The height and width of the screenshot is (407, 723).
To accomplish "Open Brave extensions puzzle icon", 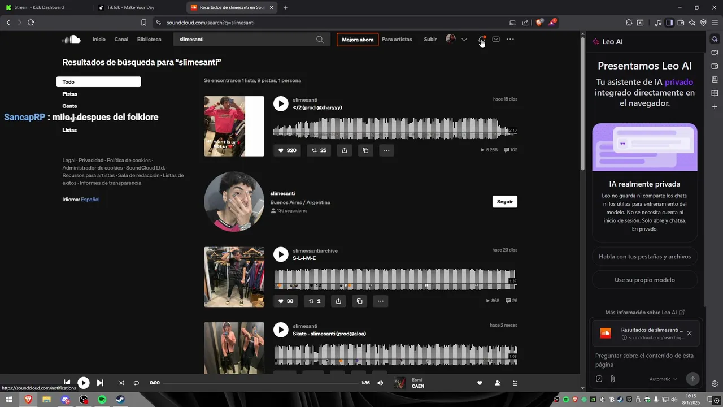I will click(629, 23).
